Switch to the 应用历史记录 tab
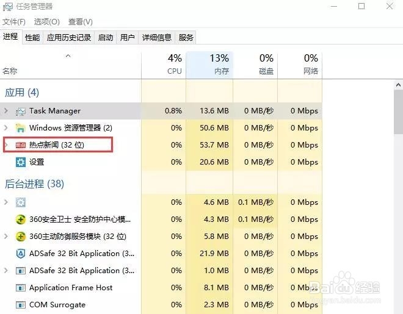Image resolution: width=403 pixels, height=314 pixels. [x=69, y=38]
